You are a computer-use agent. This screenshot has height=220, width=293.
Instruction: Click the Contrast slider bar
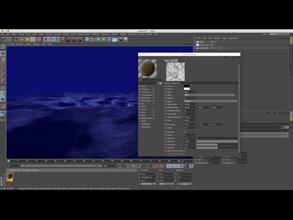pyautogui.click(x=217, y=148)
